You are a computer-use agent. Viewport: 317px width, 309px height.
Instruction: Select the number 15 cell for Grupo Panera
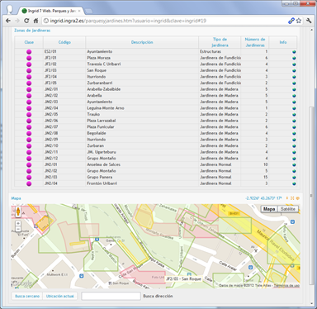point(255,178)
